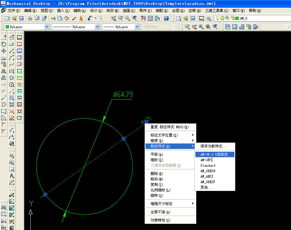Choose 重复 标注样式 MRU3(R)
The height and width of the screenshot is (230, 291).
170,127
